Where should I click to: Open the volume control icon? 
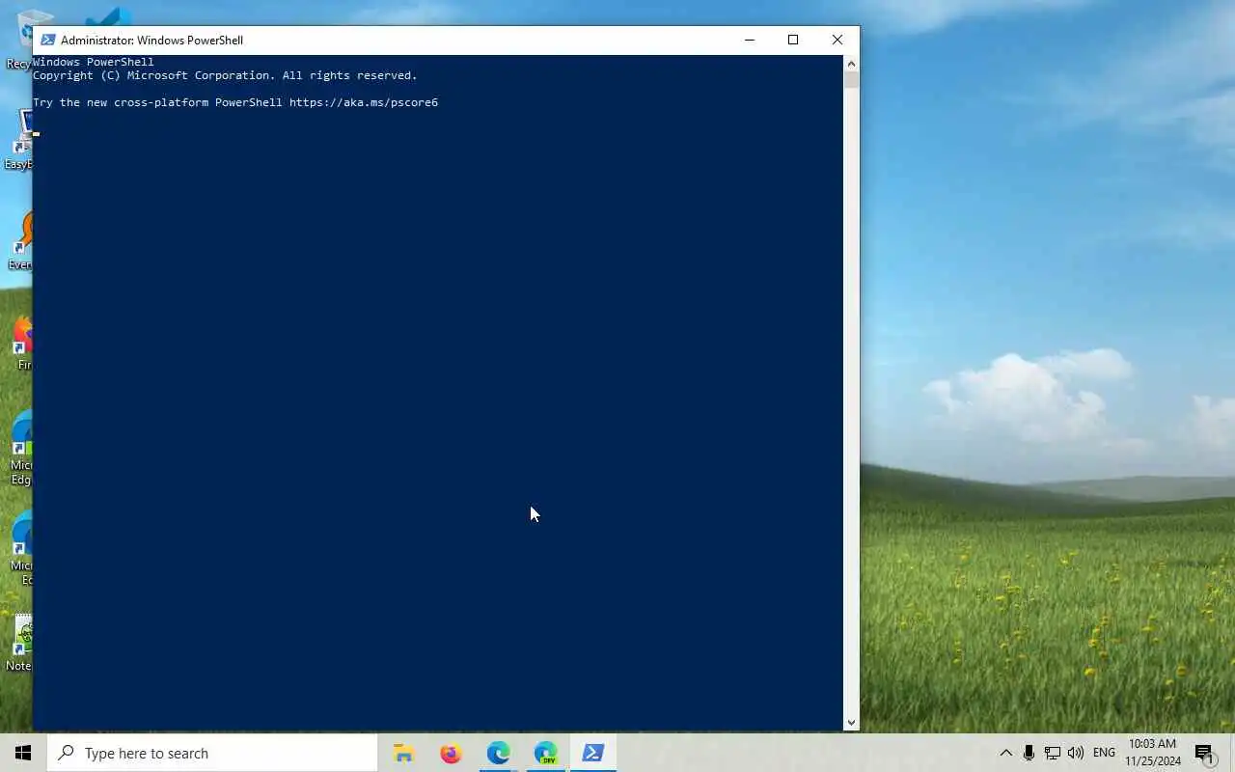click(x=1076, y=753)
